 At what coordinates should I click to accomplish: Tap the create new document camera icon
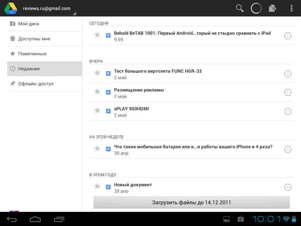tap(273, 8)
